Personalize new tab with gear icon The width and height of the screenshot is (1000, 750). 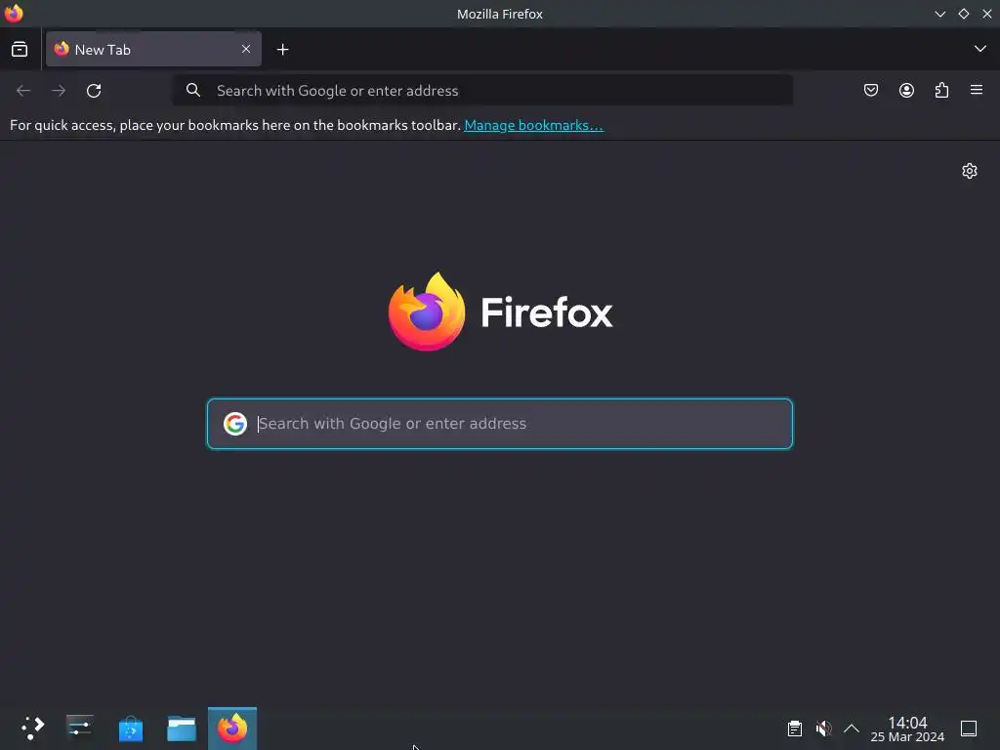point(970,171)
